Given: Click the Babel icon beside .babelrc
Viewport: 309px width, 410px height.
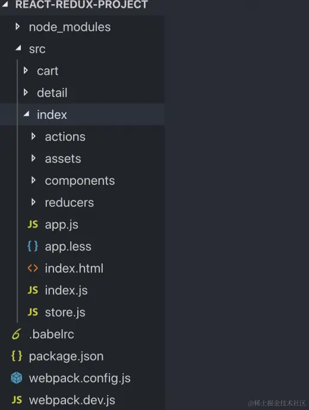Looking at the screenshot, I should (17, 334).
